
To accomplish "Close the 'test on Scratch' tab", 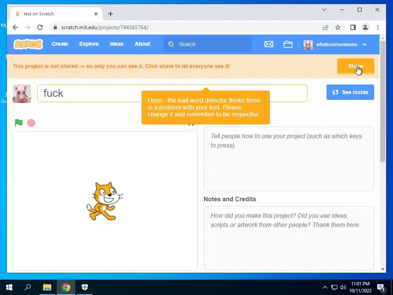I will [96, 14].
